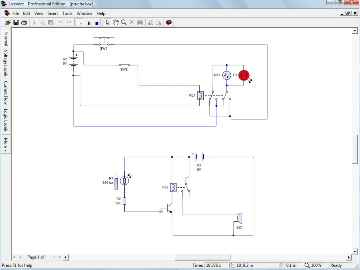Print the circuit with the printer icon

[24, 23]
